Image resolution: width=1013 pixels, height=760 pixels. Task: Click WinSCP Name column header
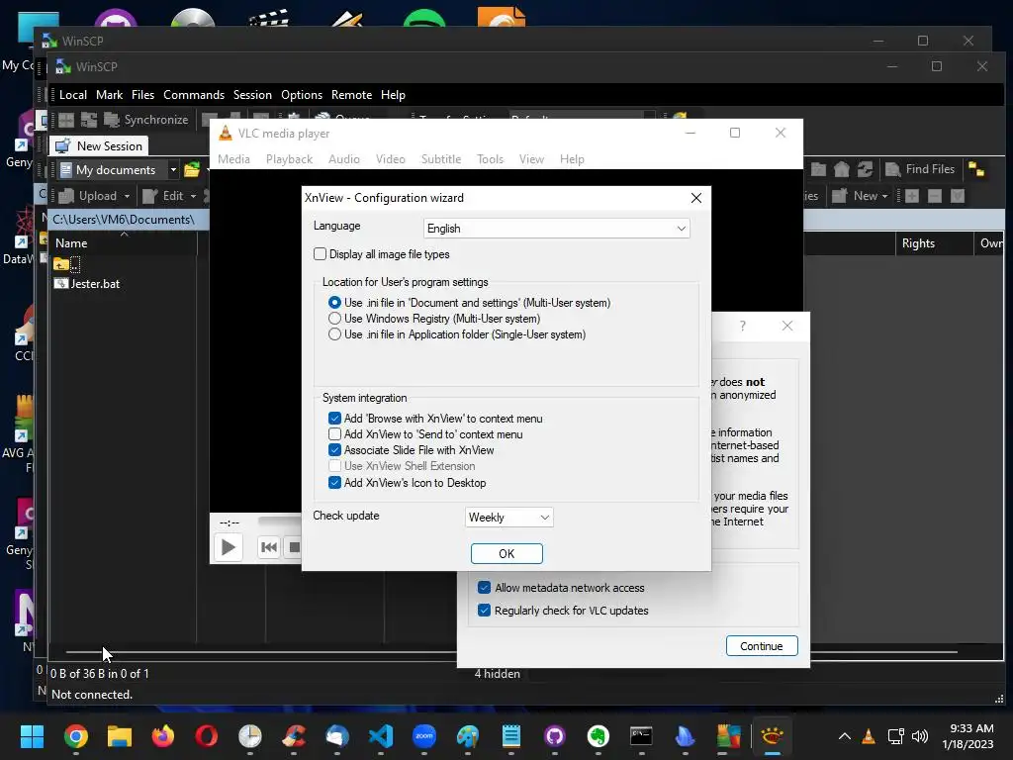[x=124, y=243]
